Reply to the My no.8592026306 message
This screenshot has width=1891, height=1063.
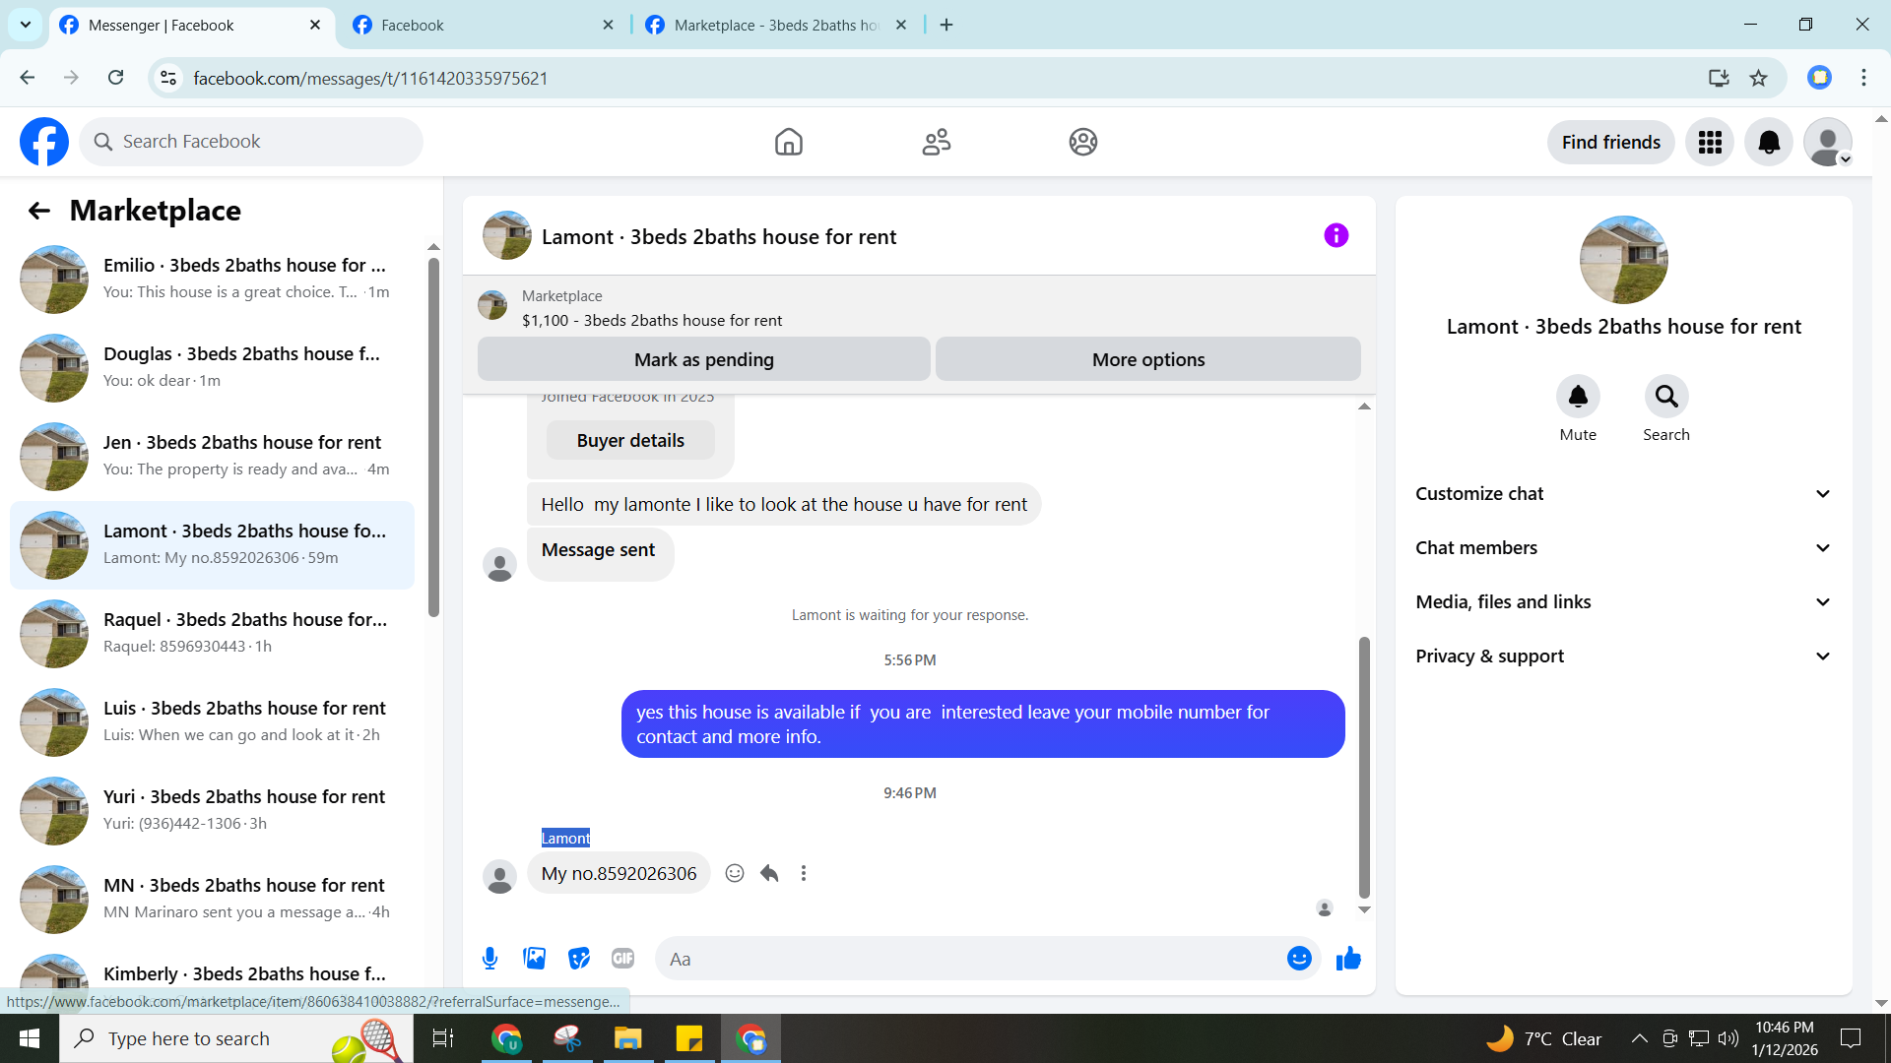769,873
